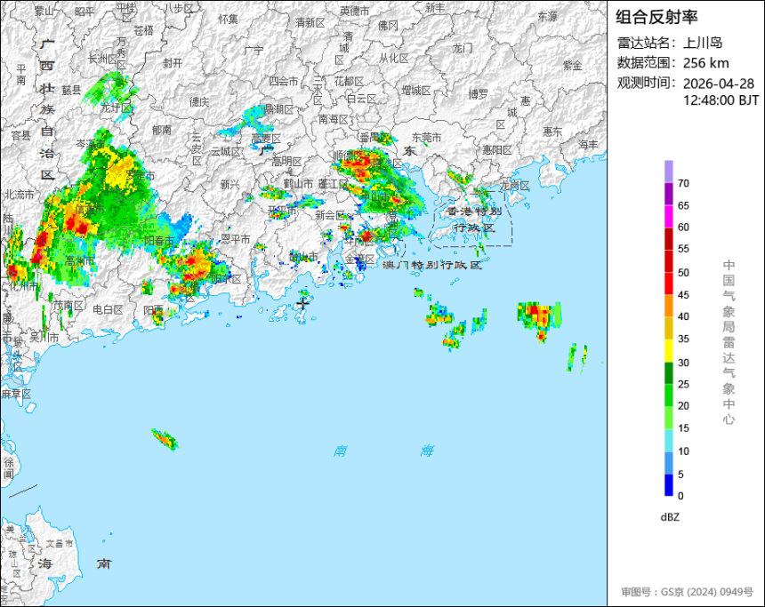Click the observation time 12:48:00 BJT
Image resolution: width=765 pixels, height=607 pixels.
[x=721, y=100]
